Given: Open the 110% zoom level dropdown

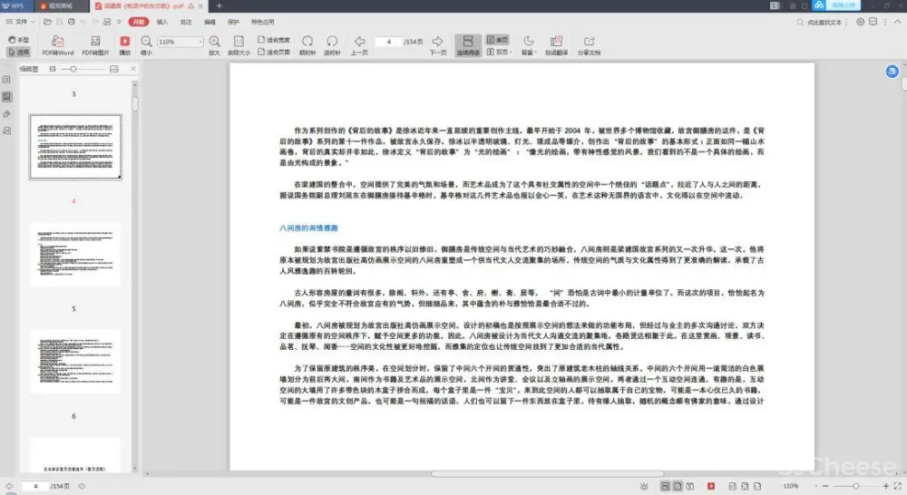Looking at the screenshot, I should [200, 42].
